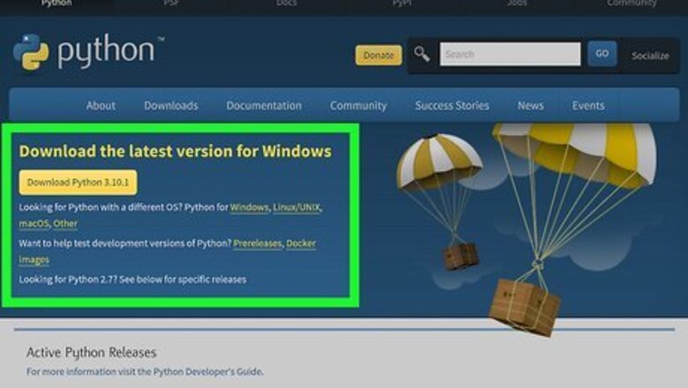Select the Python top-bar tab
688x388 pixels.
coord(56,4)
